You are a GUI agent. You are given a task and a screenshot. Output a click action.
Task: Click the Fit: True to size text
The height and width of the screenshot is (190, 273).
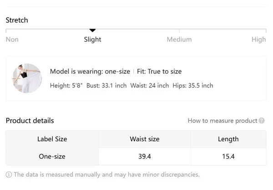point(159,72)
